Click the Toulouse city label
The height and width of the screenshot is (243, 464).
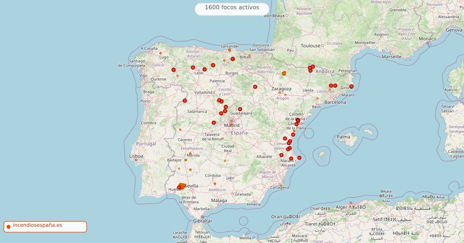(x=310, y=46)
